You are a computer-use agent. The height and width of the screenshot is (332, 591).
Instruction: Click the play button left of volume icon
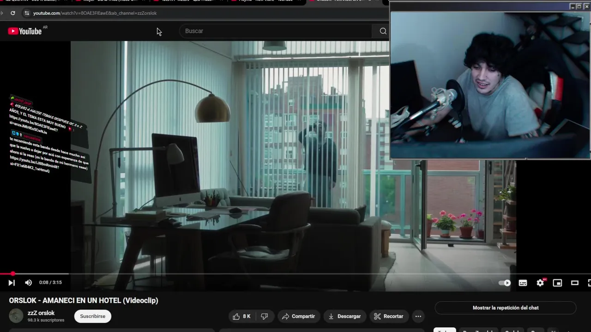(12, 283)
